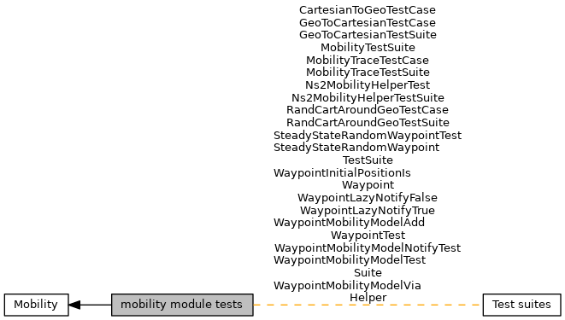The width and height of the screenshot is (565, 320).
Task: Select MobilityTraceTestSuite label
Action: [x=368, y=73]
